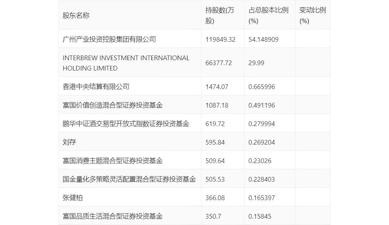
Task: Select the 595.84 shares value
Action: click(215, 142)
